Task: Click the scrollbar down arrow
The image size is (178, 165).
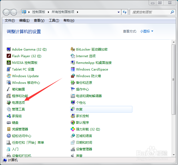Action: click(x=174, y=155)
